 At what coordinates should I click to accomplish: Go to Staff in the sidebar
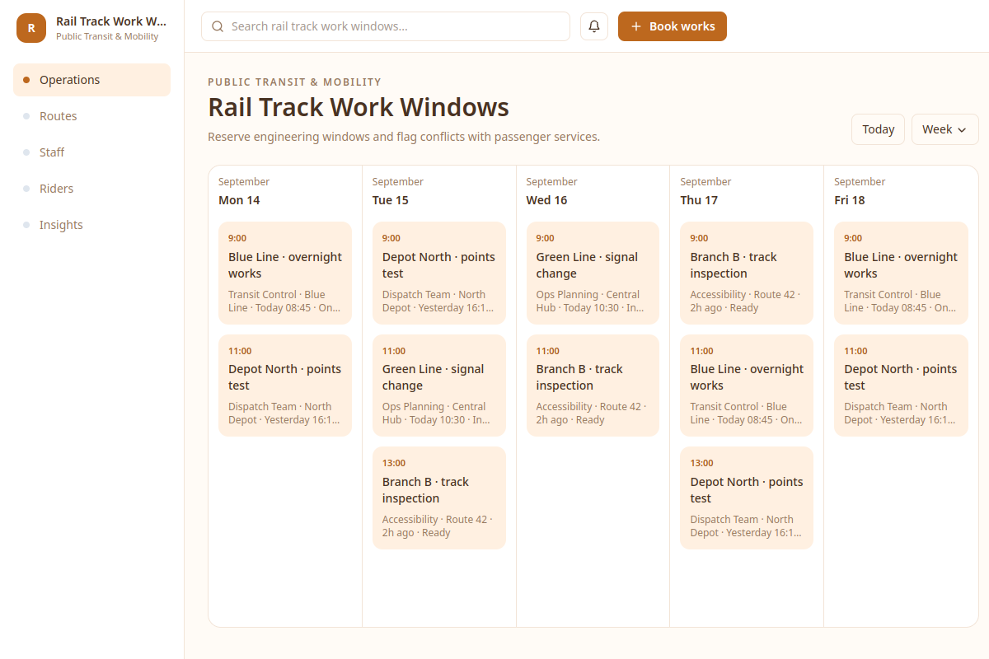point(92,152)
